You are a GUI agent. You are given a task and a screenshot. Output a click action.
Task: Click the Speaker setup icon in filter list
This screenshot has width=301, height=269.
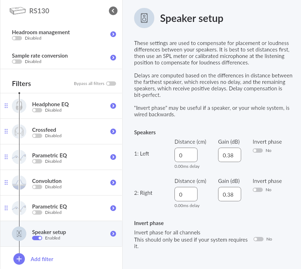[x=19, y=234]
